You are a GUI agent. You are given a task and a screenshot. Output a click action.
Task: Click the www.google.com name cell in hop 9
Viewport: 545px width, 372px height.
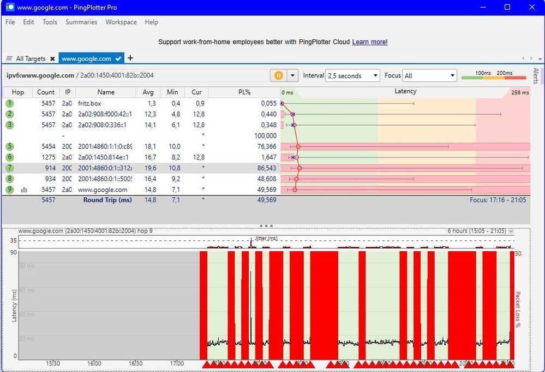[103, 190]
